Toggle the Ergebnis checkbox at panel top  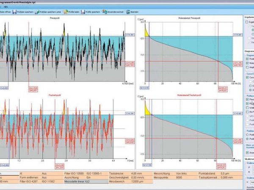point(247,22)
